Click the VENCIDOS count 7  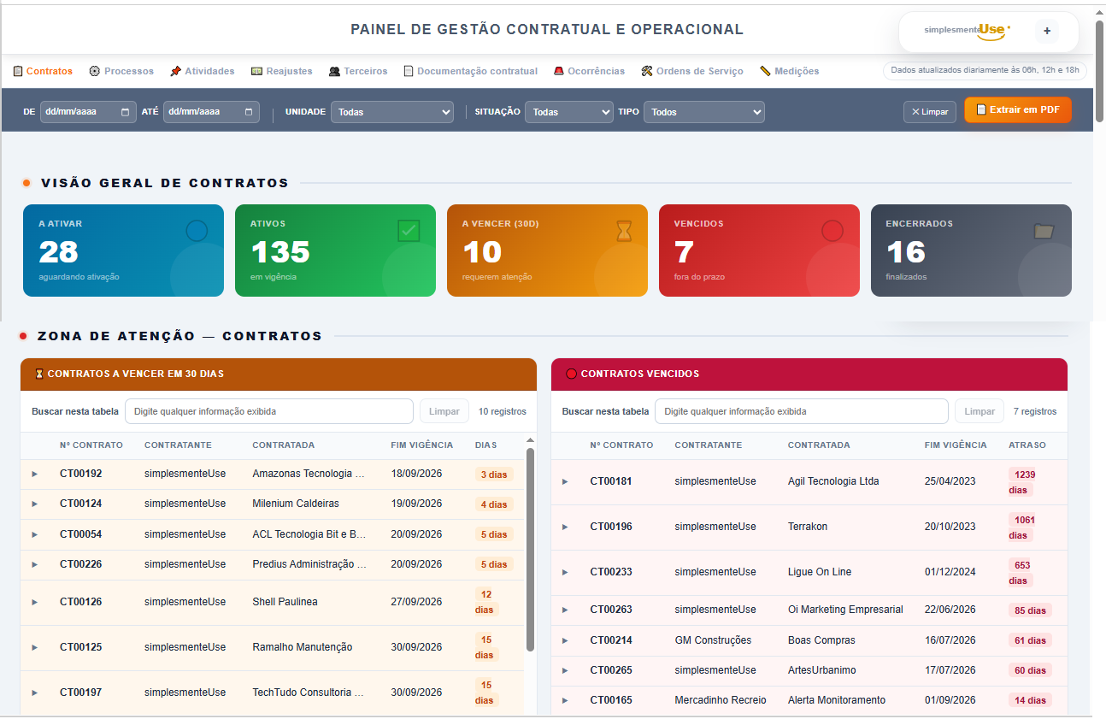click(683, 252)
